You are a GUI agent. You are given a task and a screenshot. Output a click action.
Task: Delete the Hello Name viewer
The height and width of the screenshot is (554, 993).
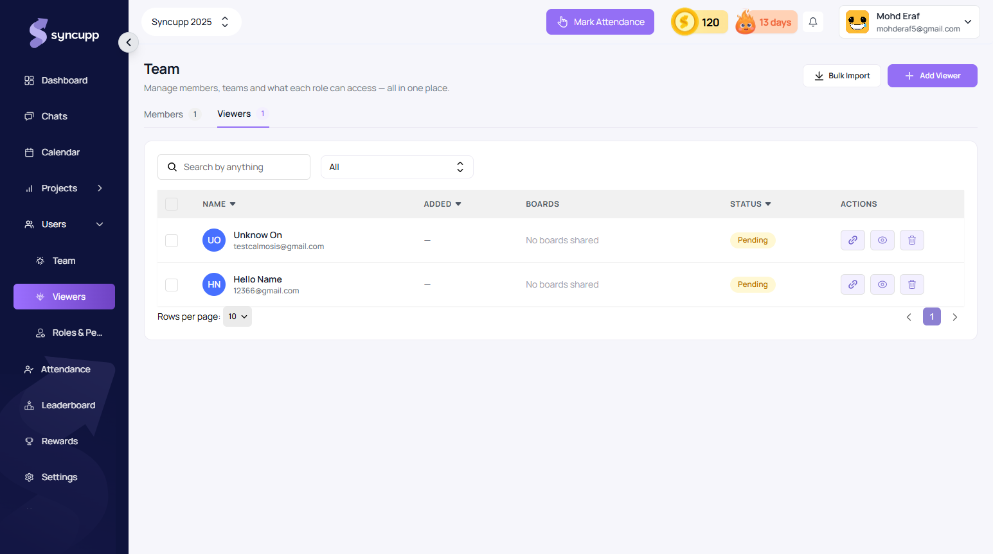[912, 284]
